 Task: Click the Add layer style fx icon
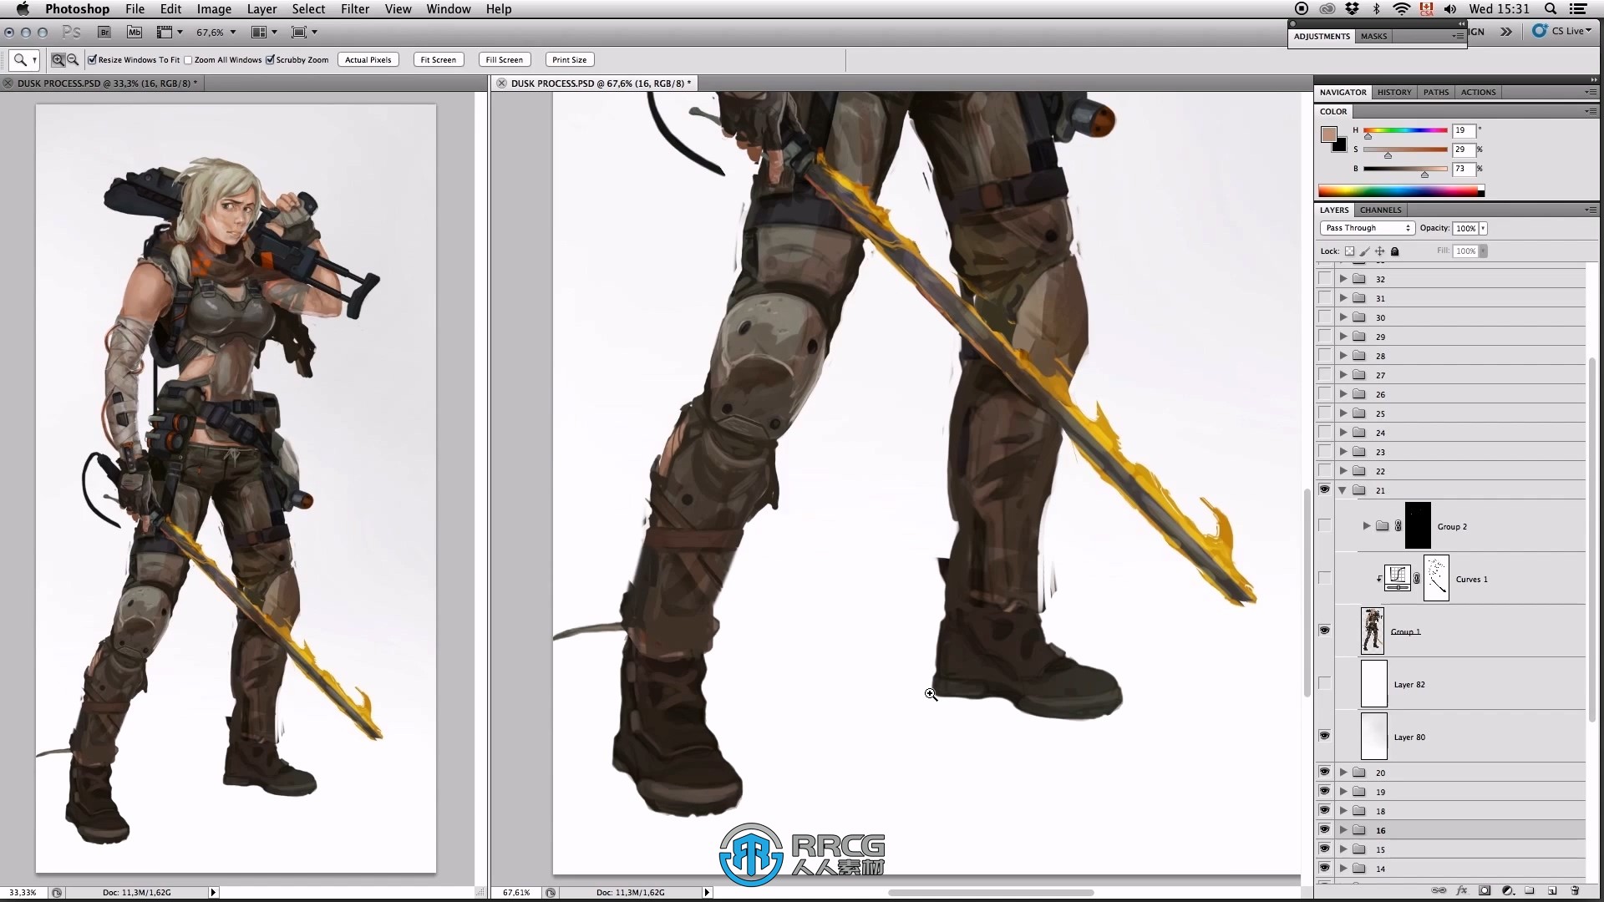1461,890
